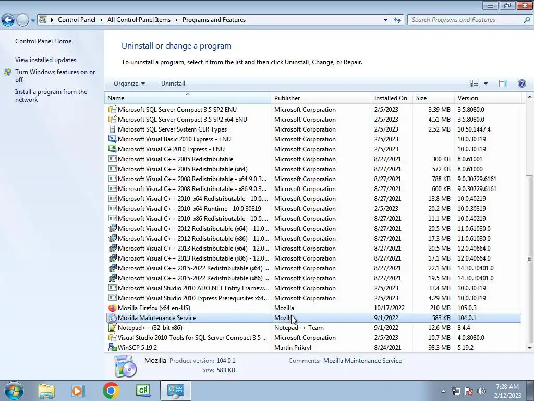The height and width of the screenshot is (401, 534).
Task: Select Microsoft Visual C++ 2008 Redistributable x86 entry
Action: (x=313, y=189)
